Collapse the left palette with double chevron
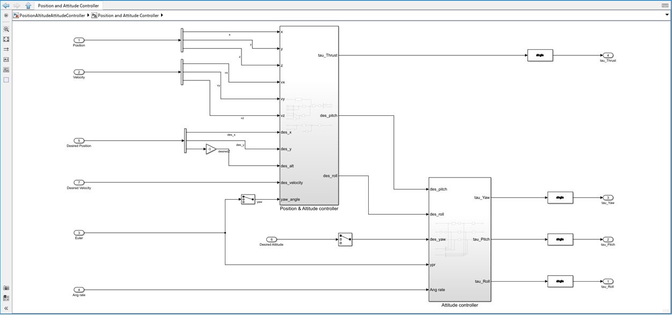The height and width of the screenshot is (315, 672). [x=6, y=309]
